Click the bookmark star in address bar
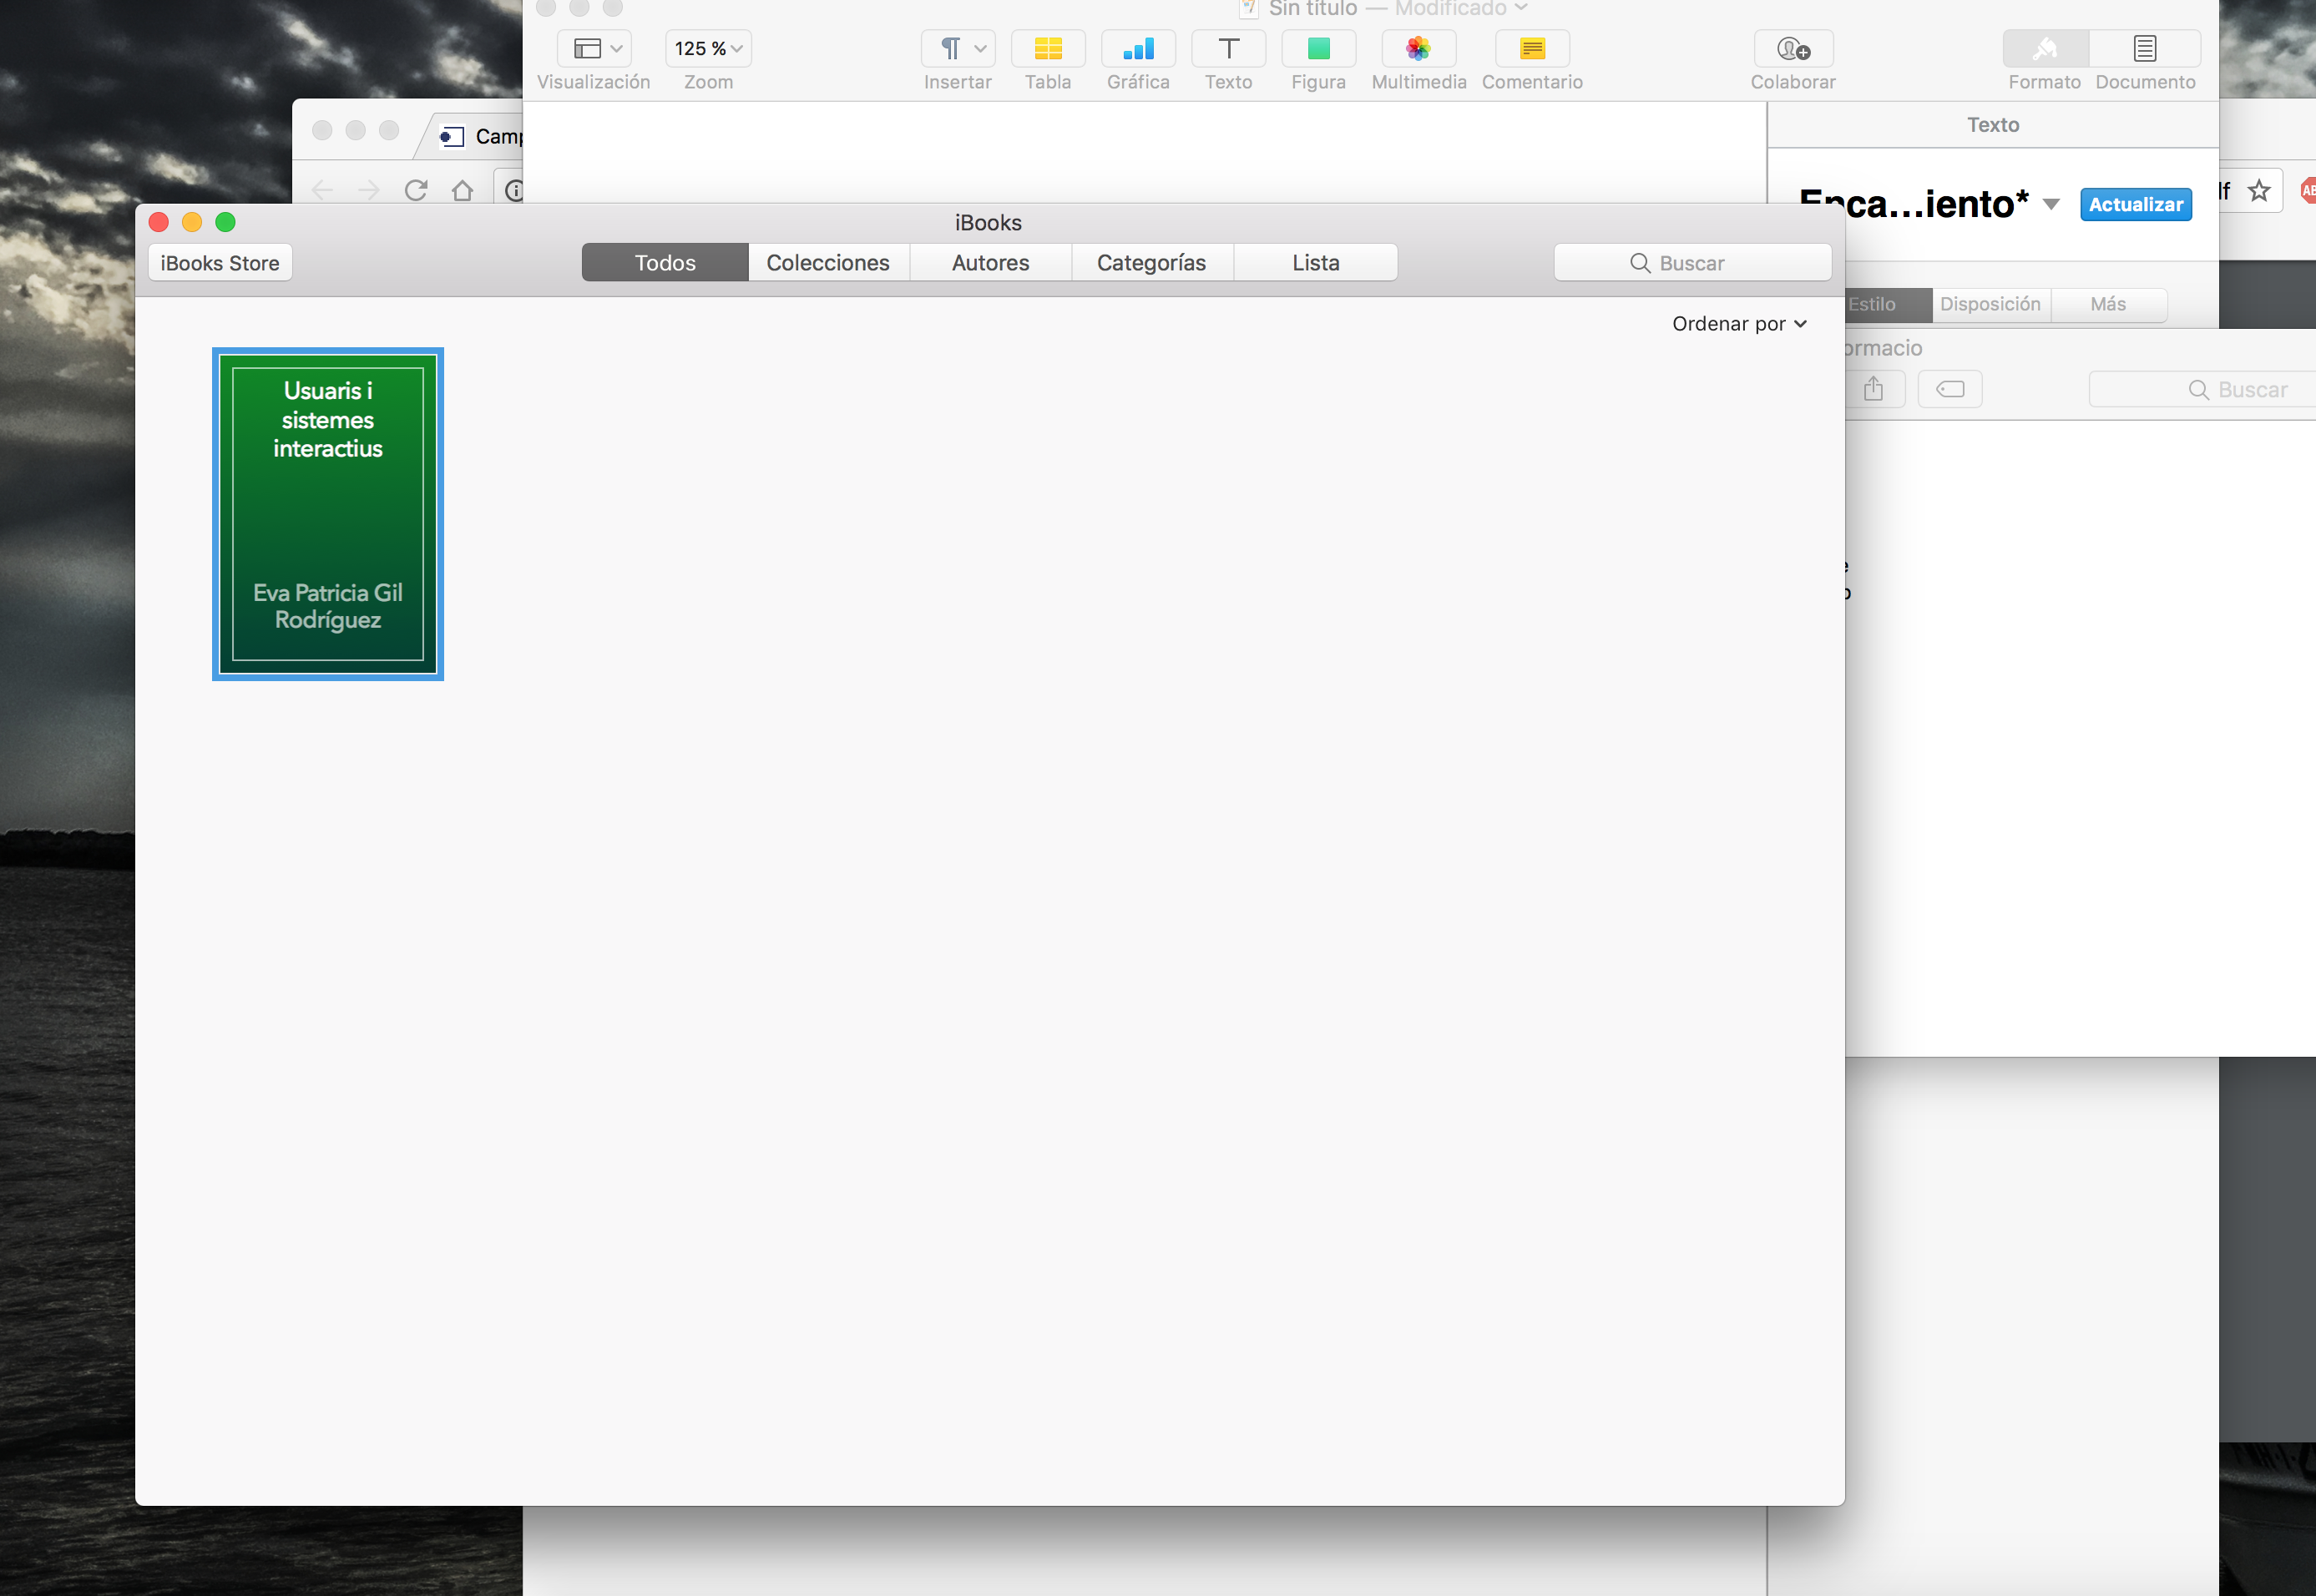 click(2258, 190)
